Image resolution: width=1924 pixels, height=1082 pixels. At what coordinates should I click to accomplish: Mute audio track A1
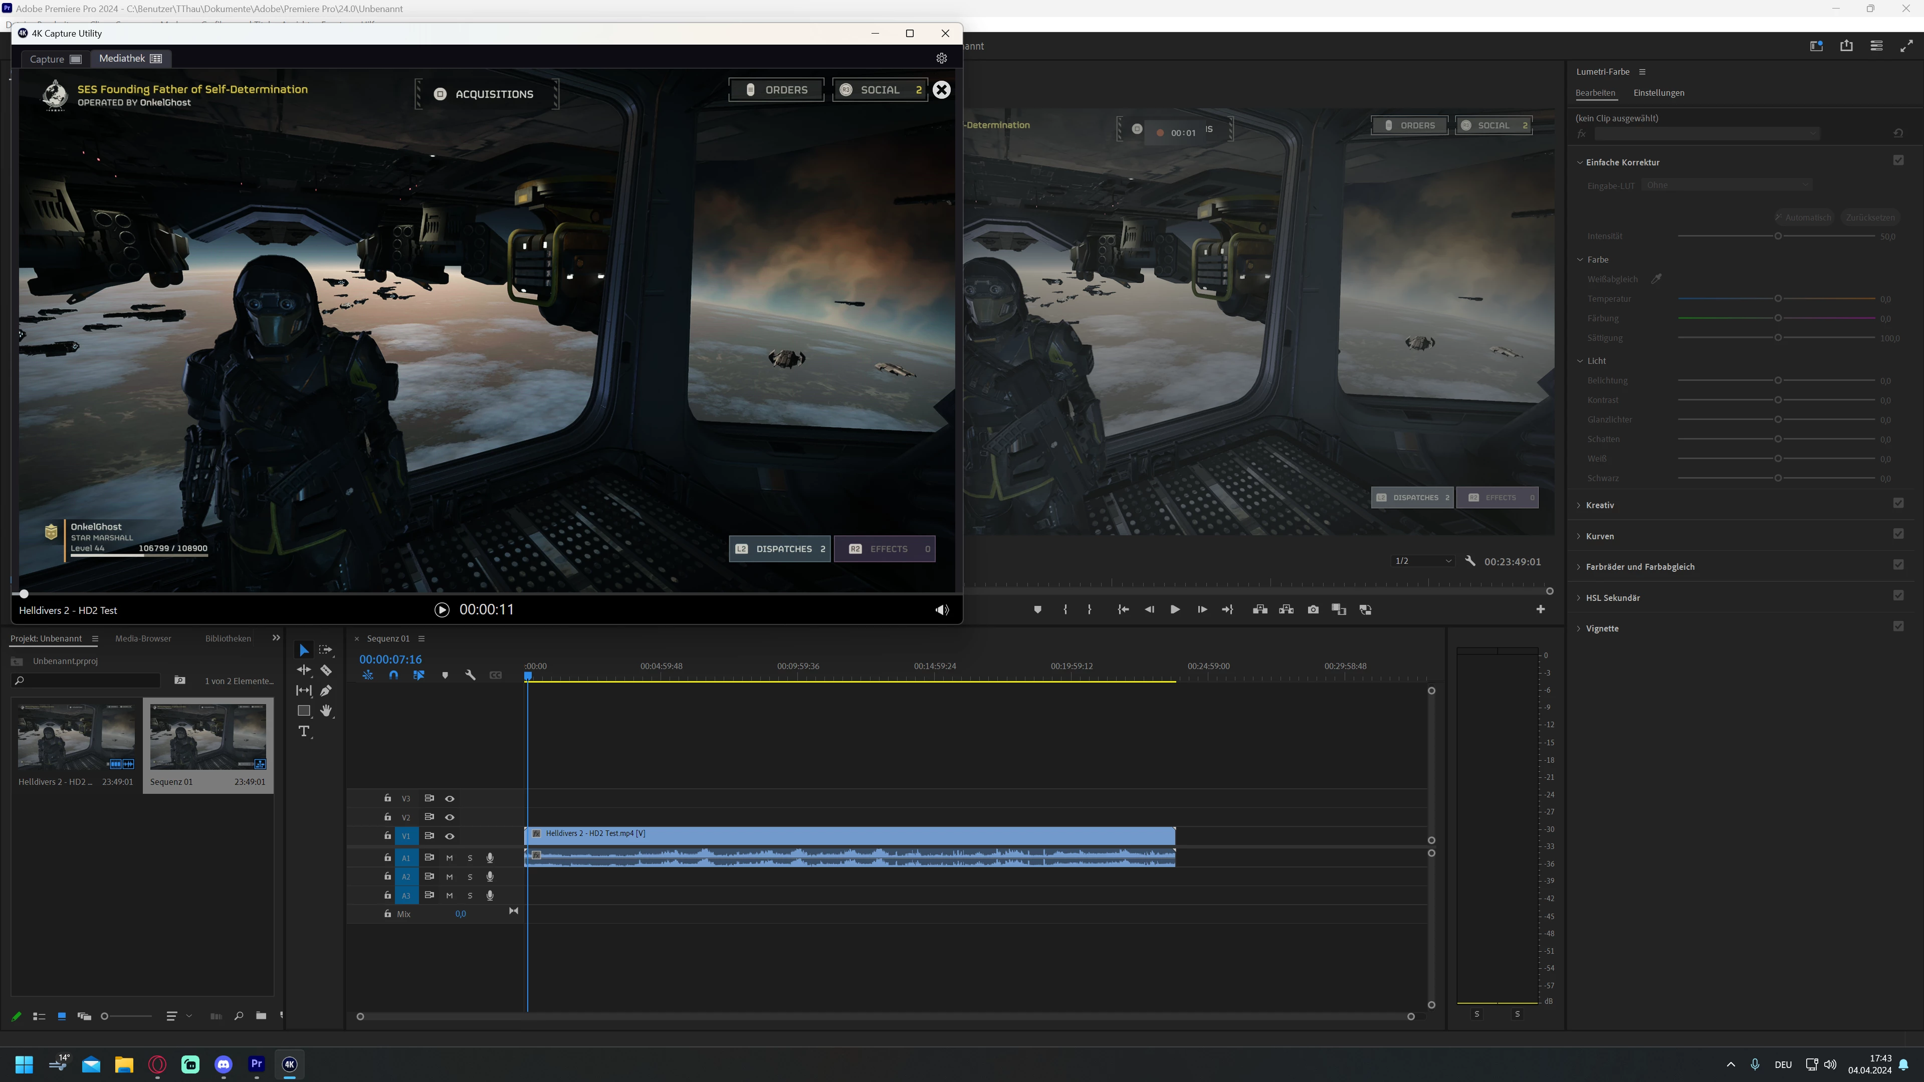(x=450, y=858)
